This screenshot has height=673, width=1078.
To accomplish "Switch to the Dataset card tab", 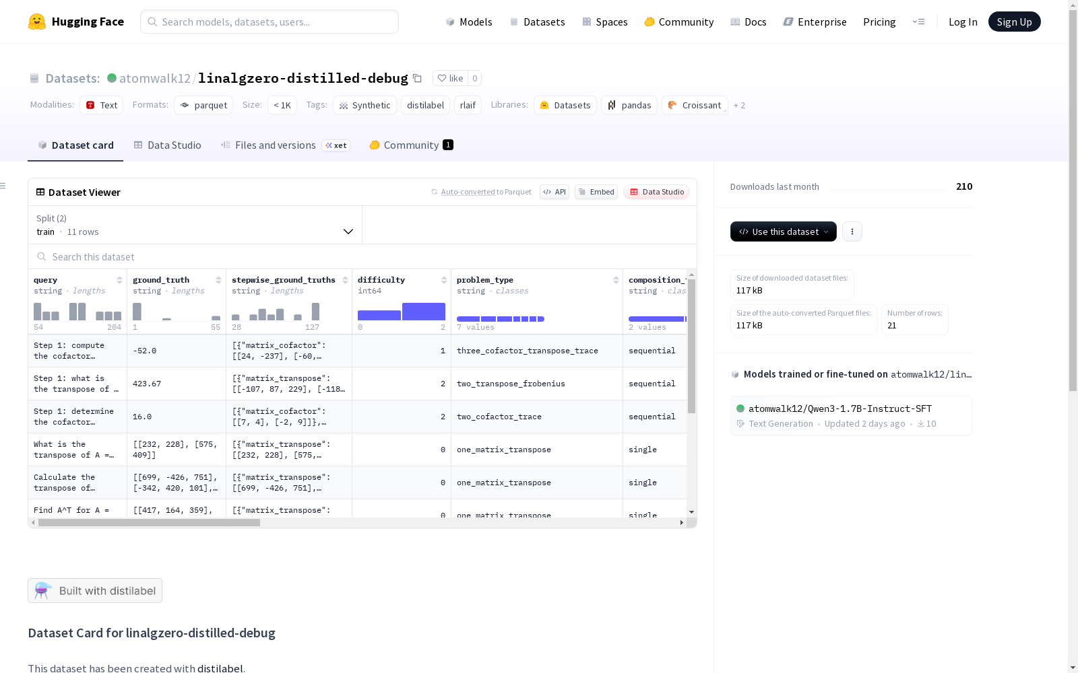I will tap(75, 145).
